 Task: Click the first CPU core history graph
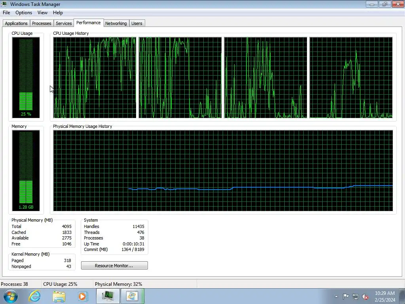[95, 78]
